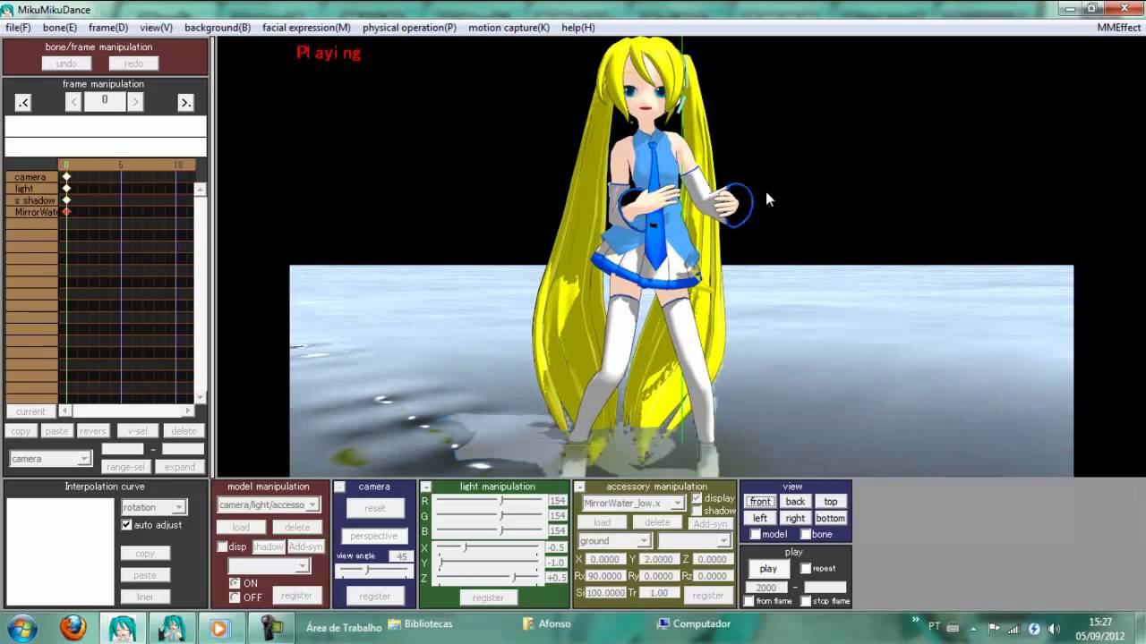
Task: Open the background(B) menu
Action: tap(218, 28)
